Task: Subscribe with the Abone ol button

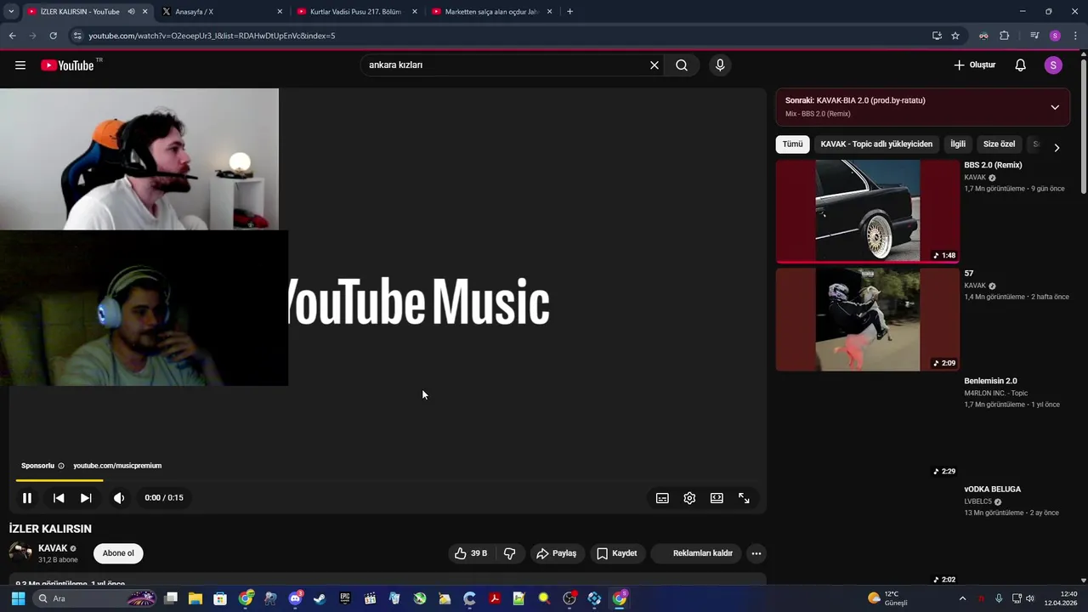Action: 118,553
